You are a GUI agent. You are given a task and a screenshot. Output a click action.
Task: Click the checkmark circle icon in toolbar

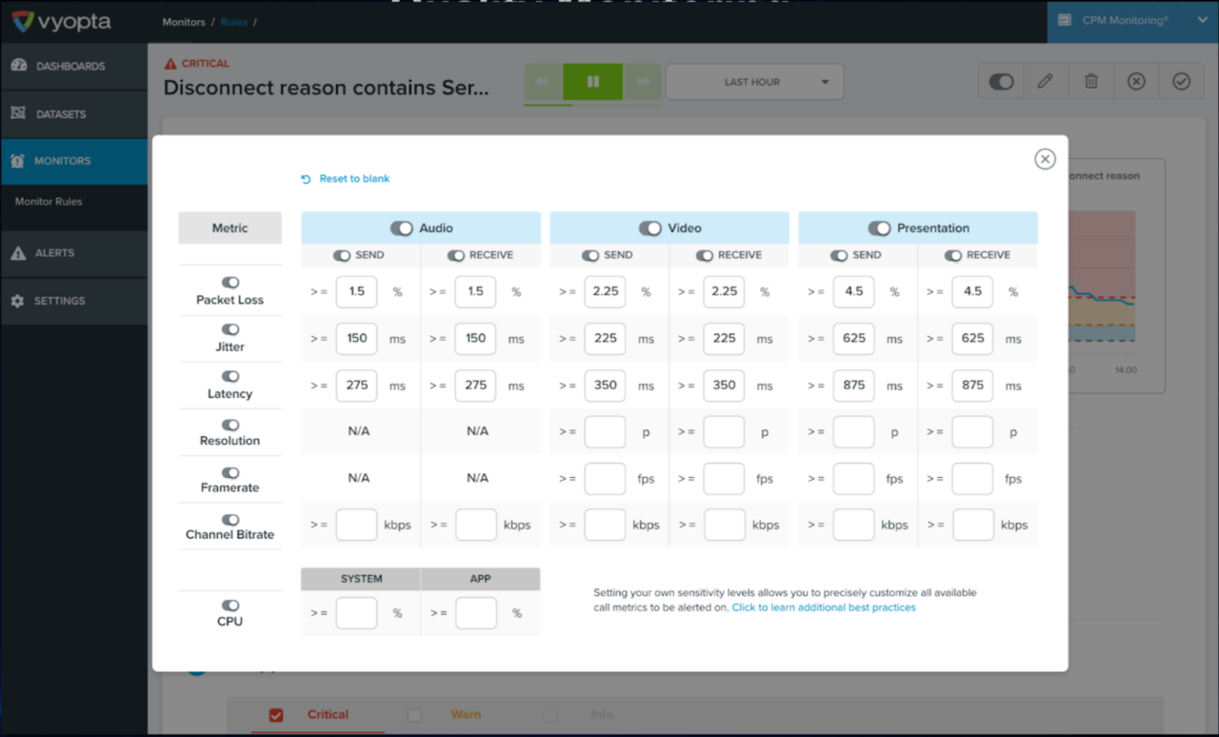click(x=1181, y=82)
